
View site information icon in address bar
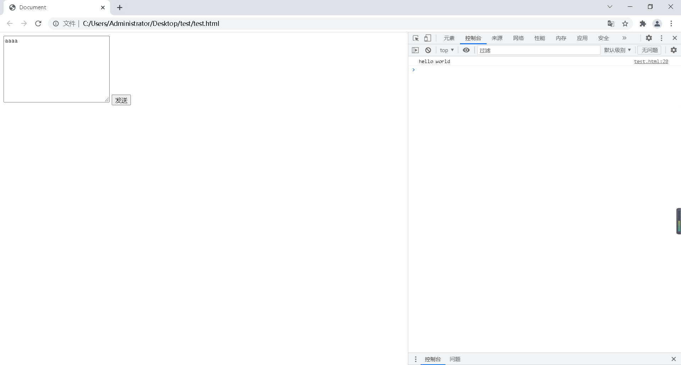coord(56,23)
